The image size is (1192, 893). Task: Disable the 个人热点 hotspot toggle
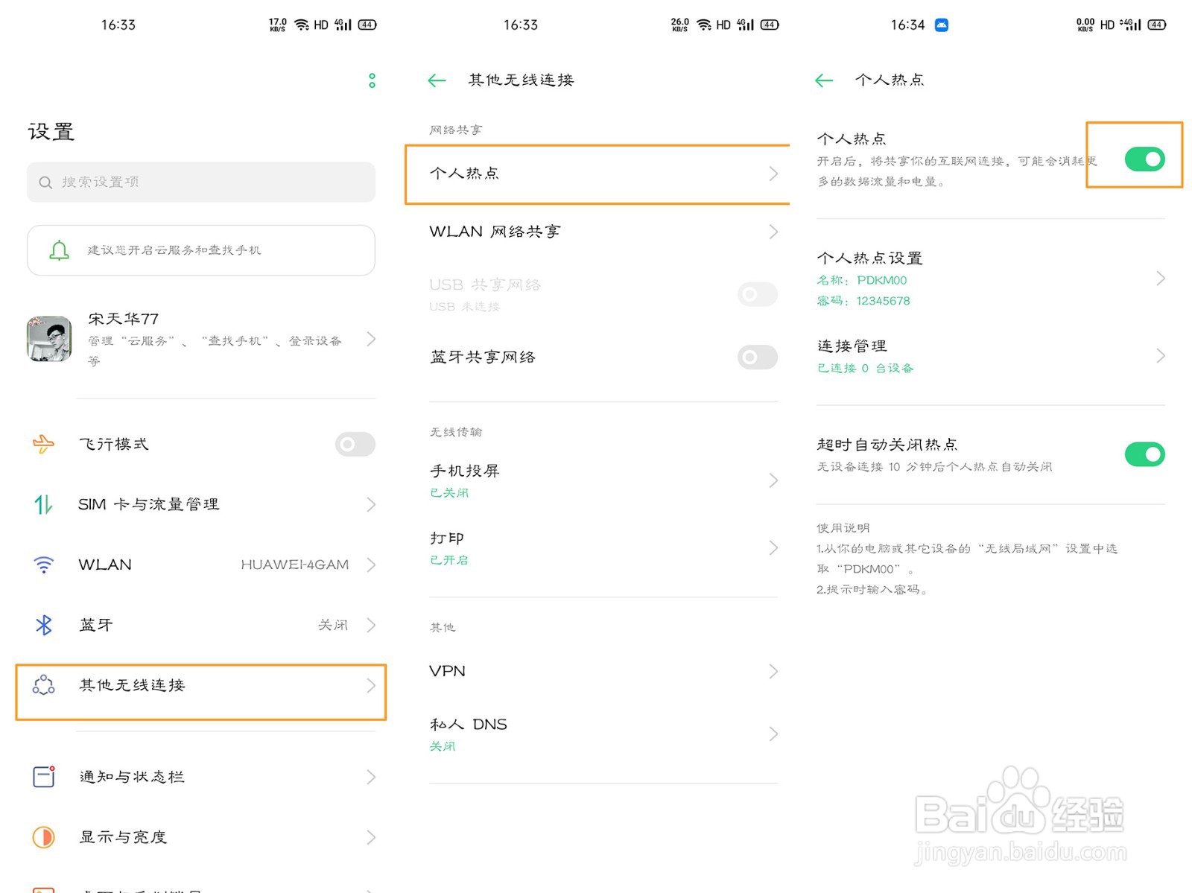1144,159
